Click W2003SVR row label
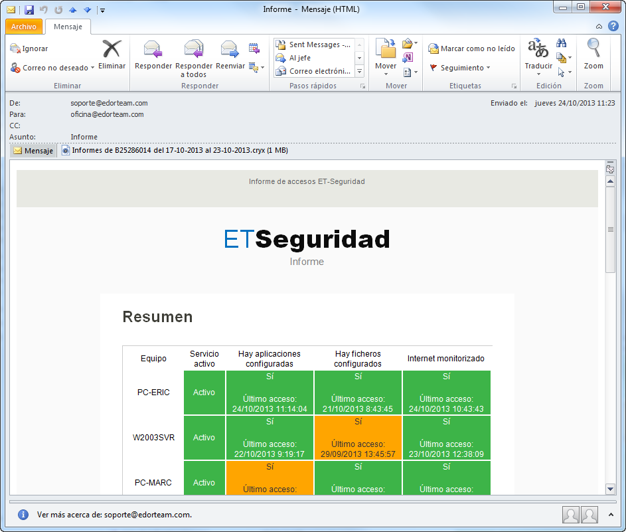 [x=154, y=438]
